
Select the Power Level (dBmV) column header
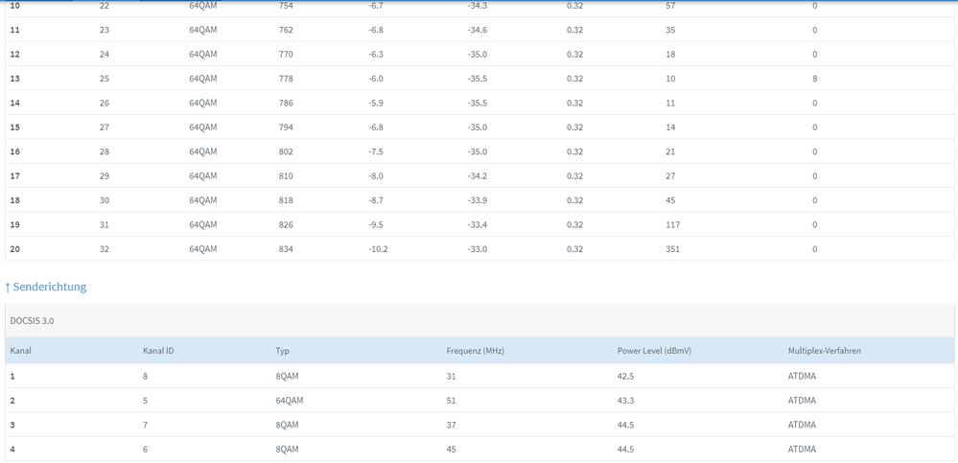pyautogui.click(x=654, y=351)
